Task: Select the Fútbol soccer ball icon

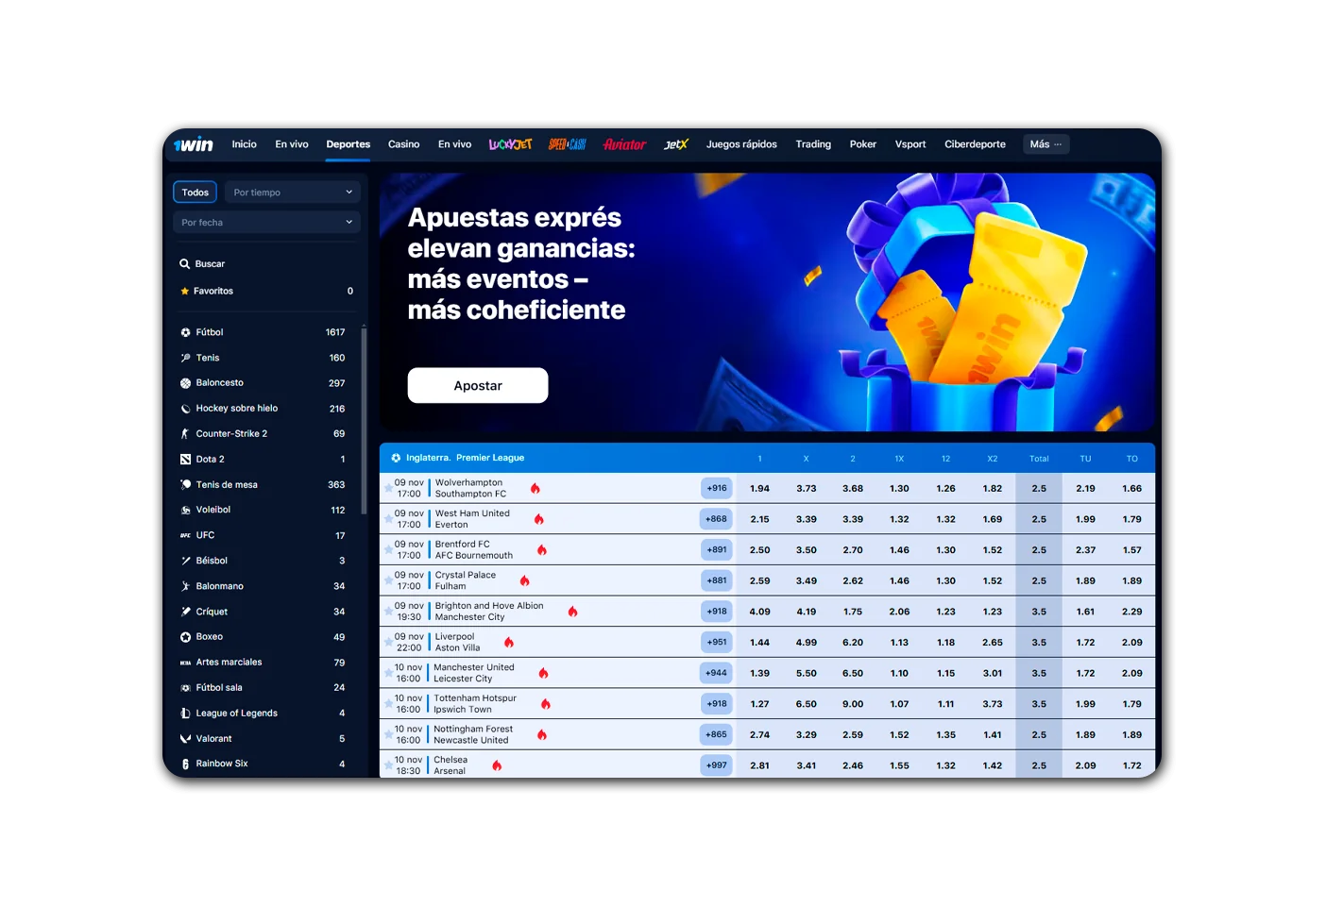Action: click(186, 332)
